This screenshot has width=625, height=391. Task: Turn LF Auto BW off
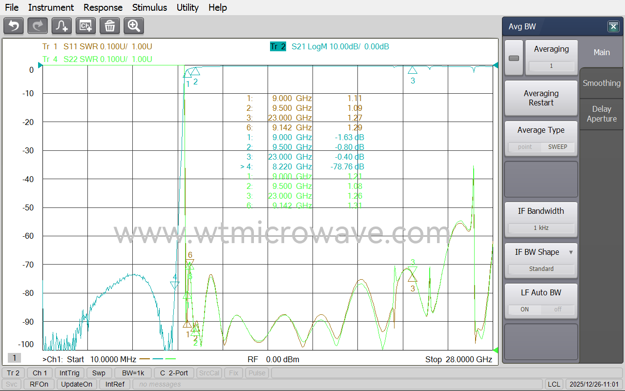(x=558, y=309)
